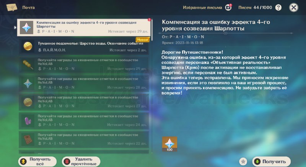Click the green Получить claim button

coord(271,161)
